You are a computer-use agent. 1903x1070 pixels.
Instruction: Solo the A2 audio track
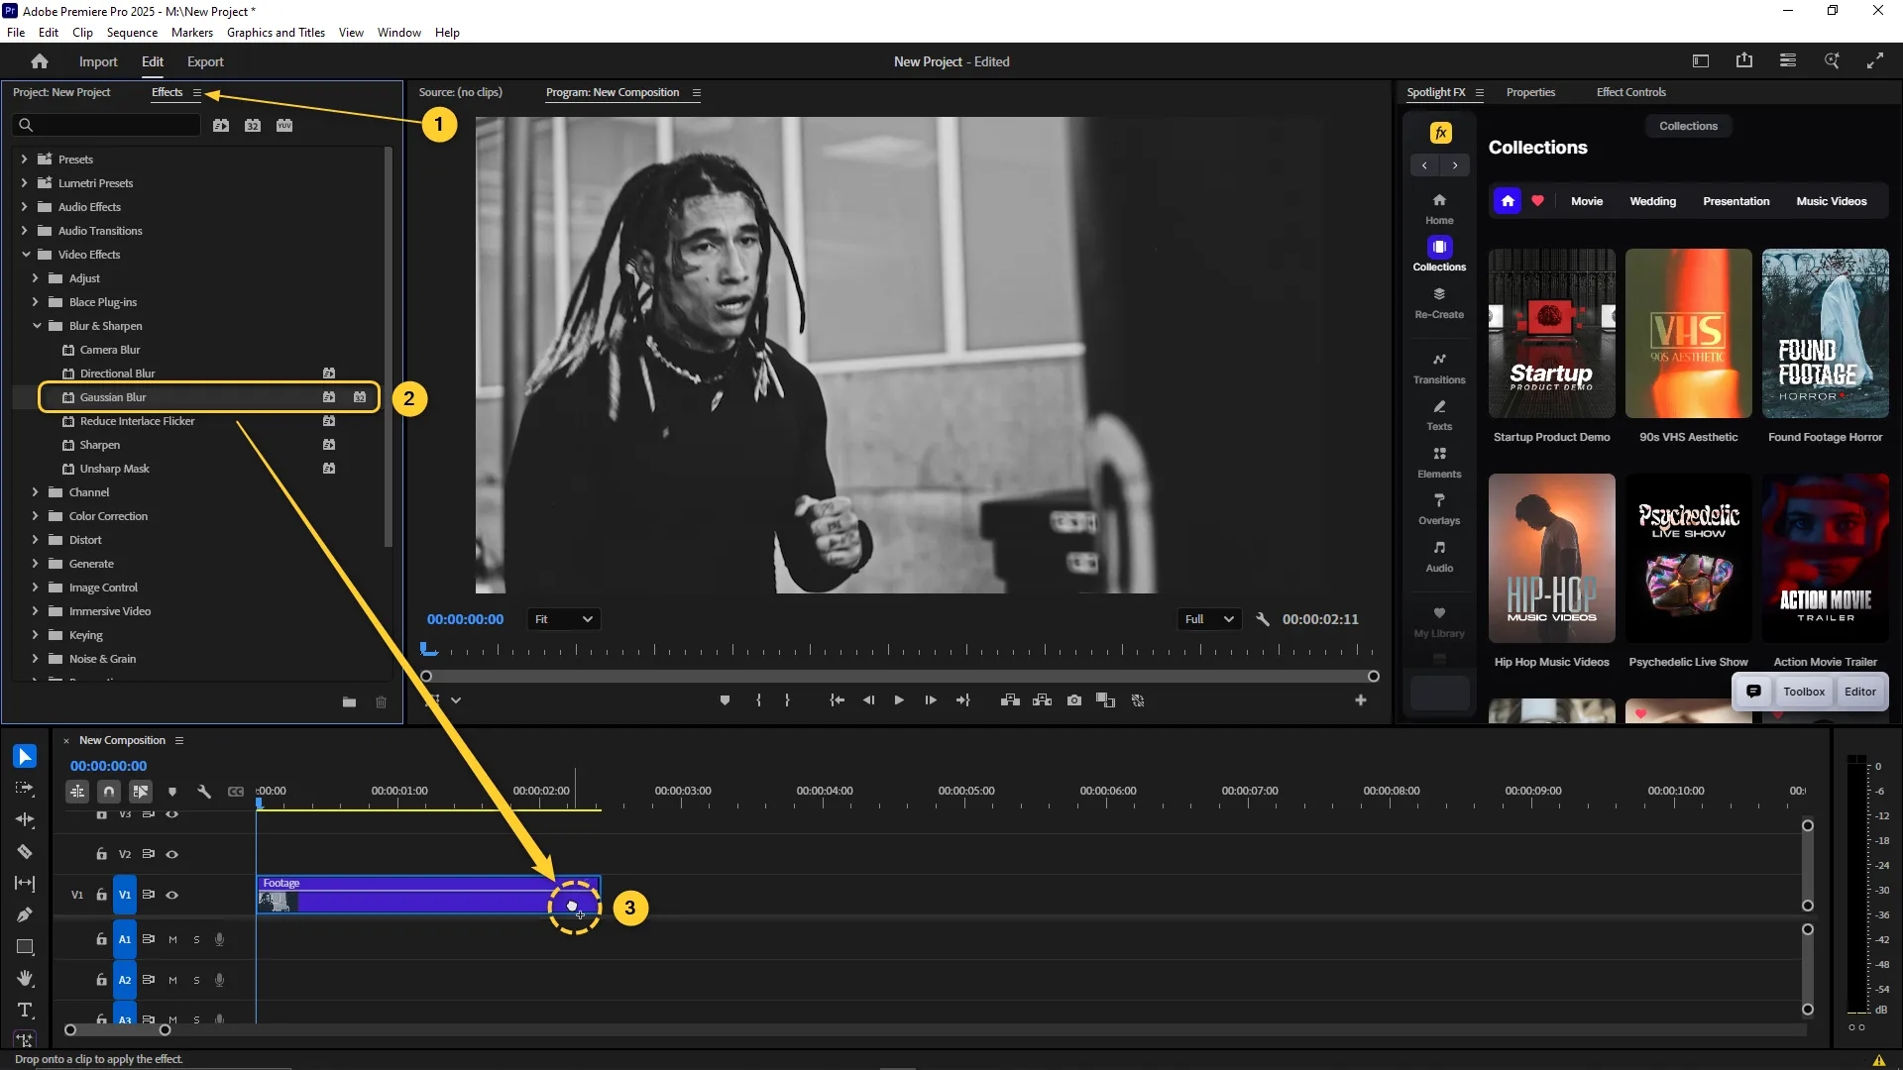point(196,981)
